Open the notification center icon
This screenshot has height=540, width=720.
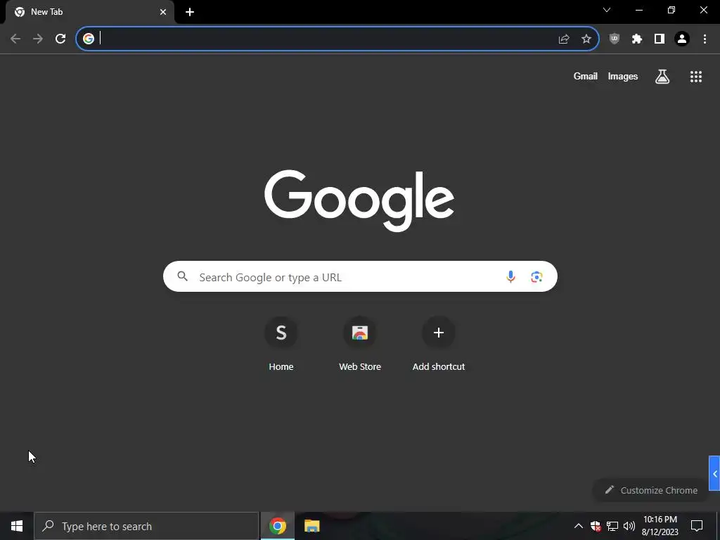pyautogui.click(x=697, y=526)
